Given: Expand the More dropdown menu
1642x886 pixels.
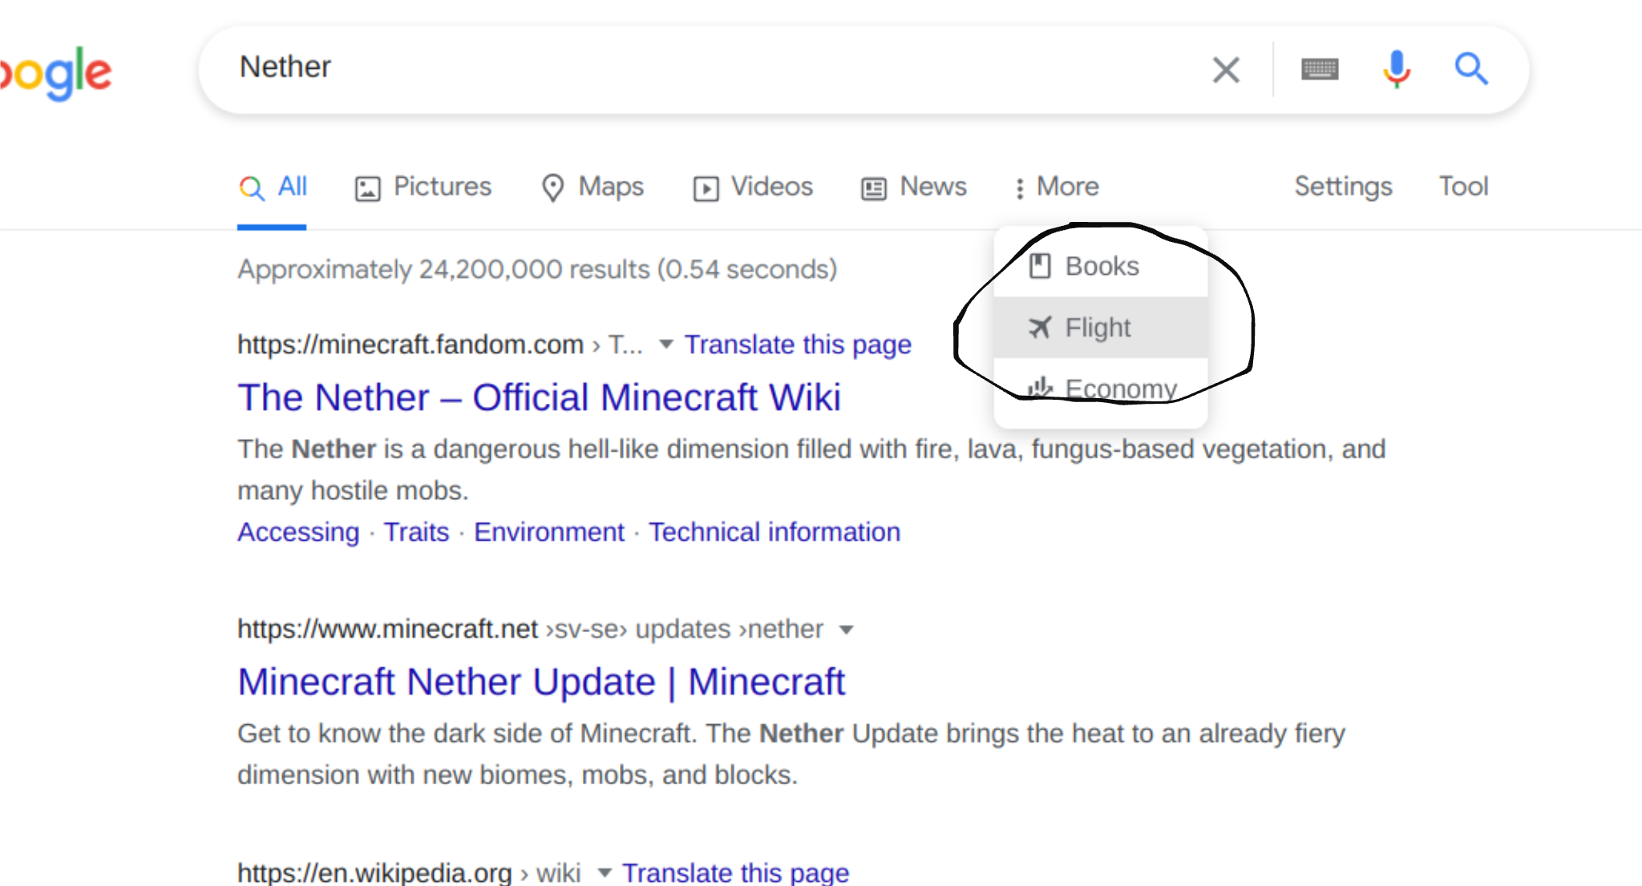Looking at the screenshot, I should pos(1054,186).
